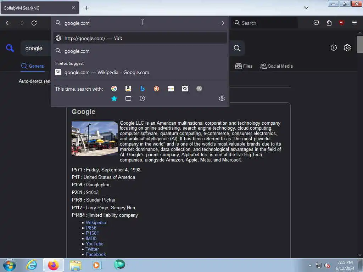Search this time with gray magnifier engine icon
363x272 pixels.
point(199,89)
